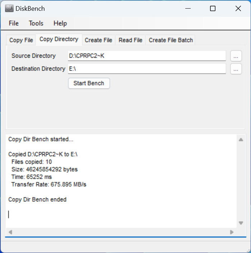Maximize the DiskBench window
251x253 pixels.
[213, 8]
